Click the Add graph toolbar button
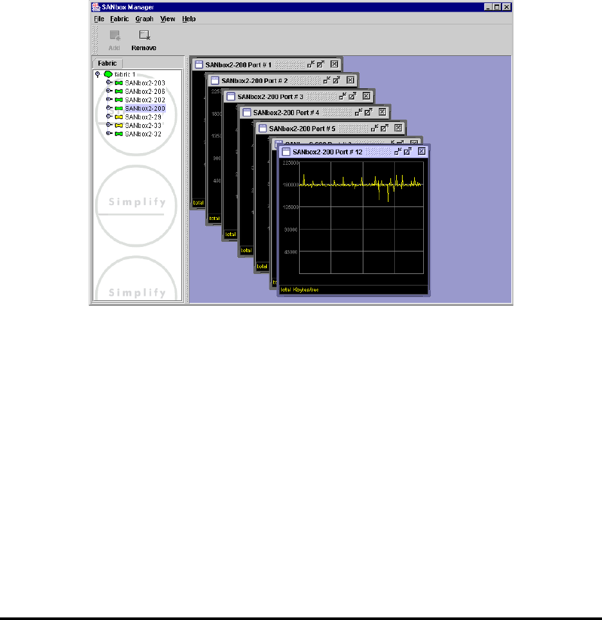 (x=114, y=40)
